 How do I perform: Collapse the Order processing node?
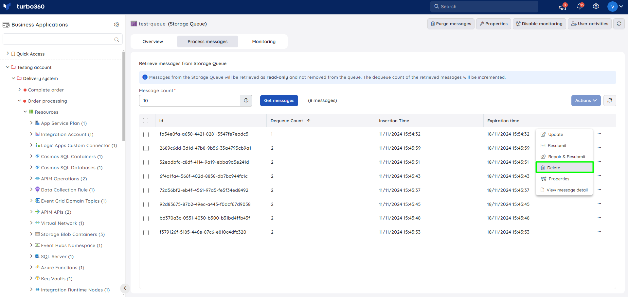coord(19,101)
